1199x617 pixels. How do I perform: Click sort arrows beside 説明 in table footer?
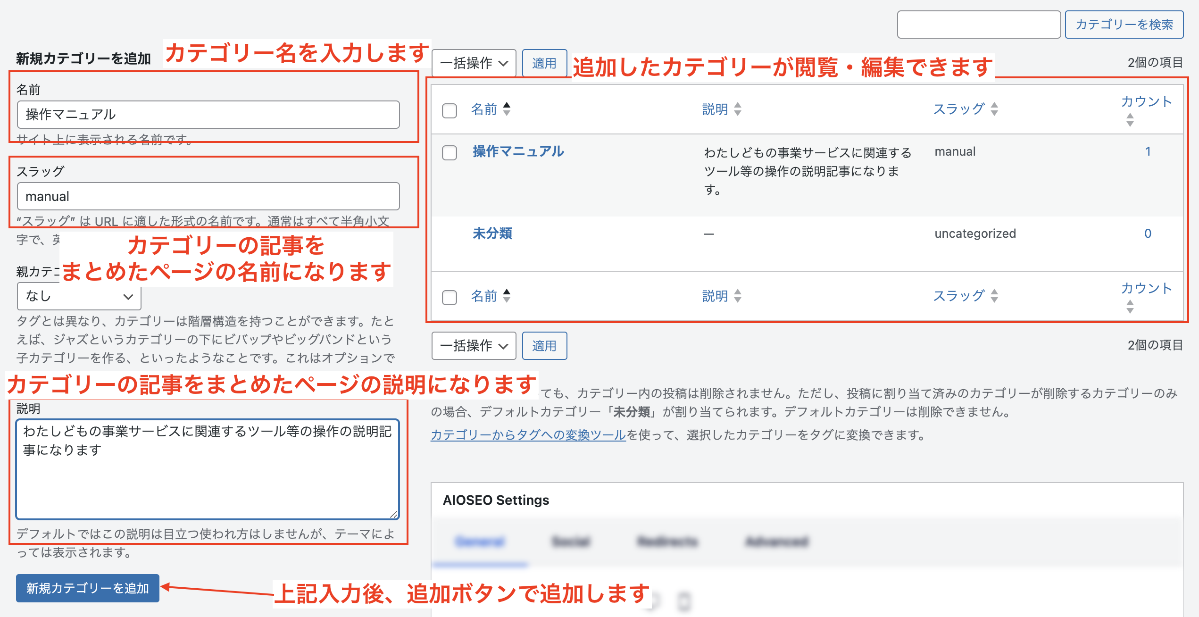pyautogui.click(x=738, y=296)
